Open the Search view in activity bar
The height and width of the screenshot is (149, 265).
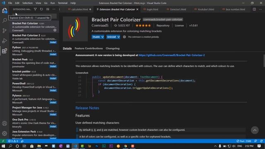pos(5,20)
